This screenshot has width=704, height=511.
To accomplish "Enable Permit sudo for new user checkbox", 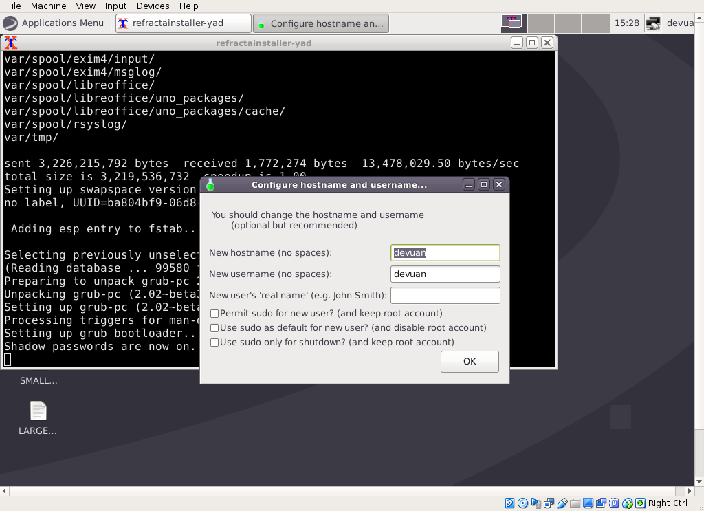I will coord(214,314).
